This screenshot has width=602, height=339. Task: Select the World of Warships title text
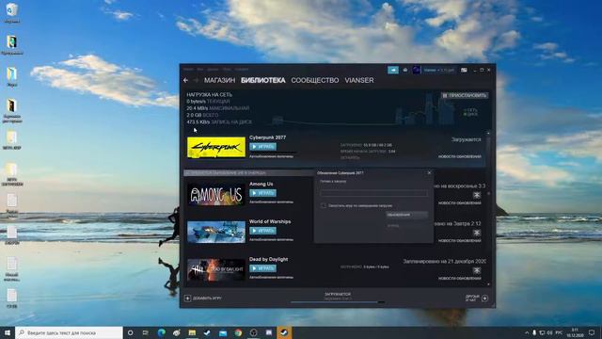click(x=270, y=221)
